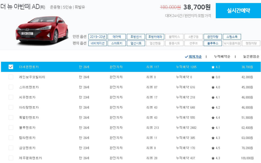Select the 후방카메라 safety option
Screen dimensions: 261x163
[156, 36]
